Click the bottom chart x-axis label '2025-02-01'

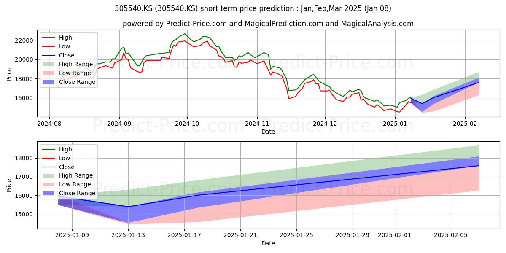(x=395, y=235)
